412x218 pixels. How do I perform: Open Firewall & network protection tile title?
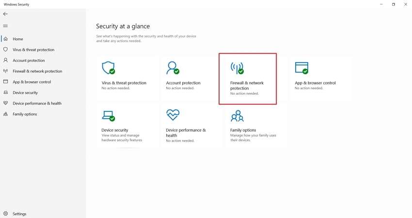pyautogui.click(x=247, y=85)
